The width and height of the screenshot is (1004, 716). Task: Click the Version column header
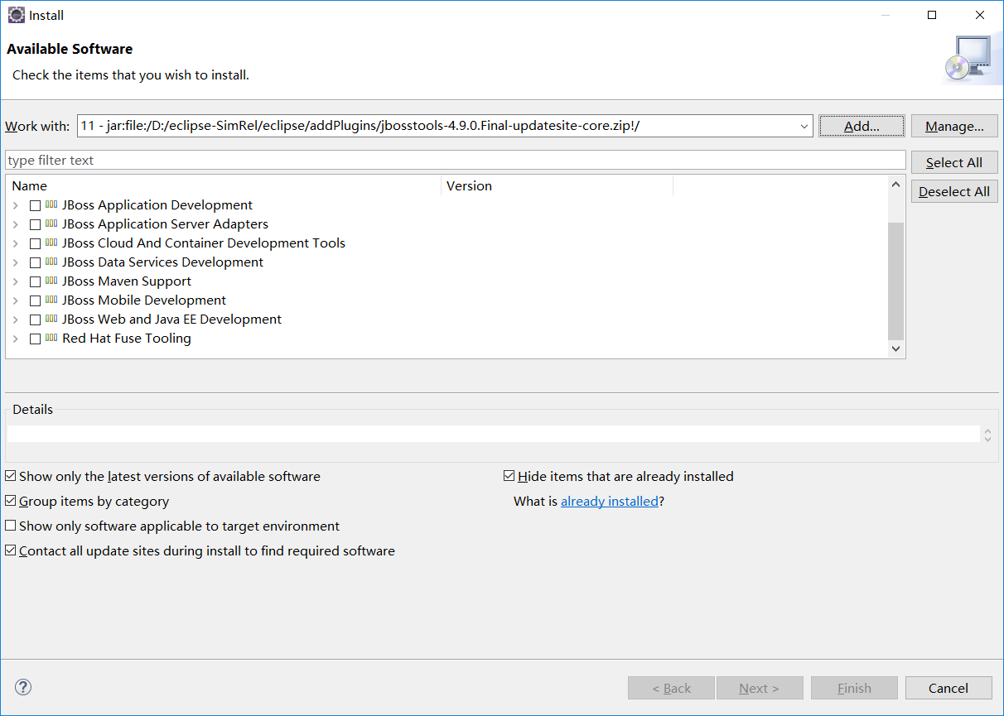click(558, 185)
